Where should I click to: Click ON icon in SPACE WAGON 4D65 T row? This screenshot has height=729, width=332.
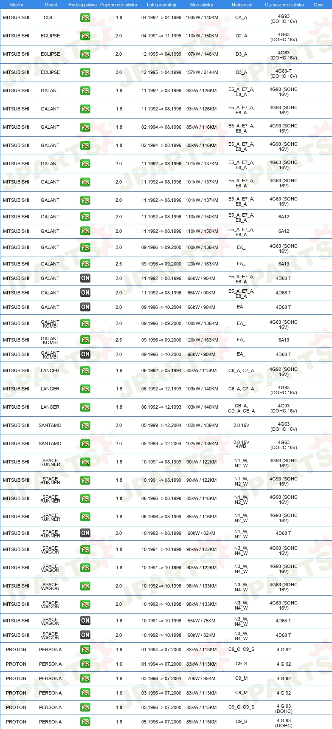click(85, 621)
